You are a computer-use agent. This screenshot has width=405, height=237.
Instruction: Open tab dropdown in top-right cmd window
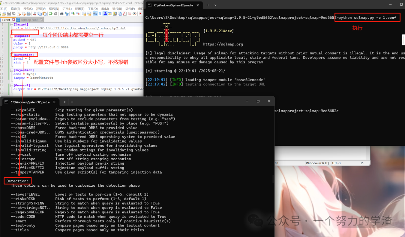(215, 5)
